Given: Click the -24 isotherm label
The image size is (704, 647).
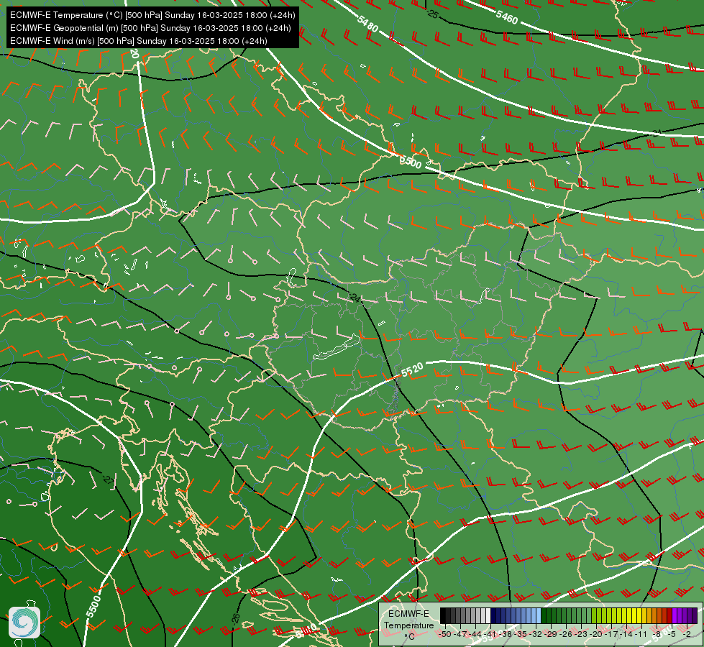Looking at the screenshot, I should tap(355, 297).
